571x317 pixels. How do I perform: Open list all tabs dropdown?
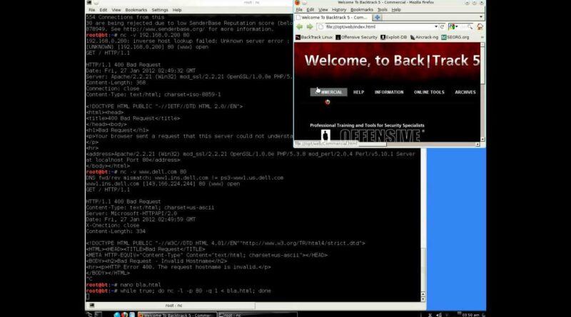coord(481,17)
